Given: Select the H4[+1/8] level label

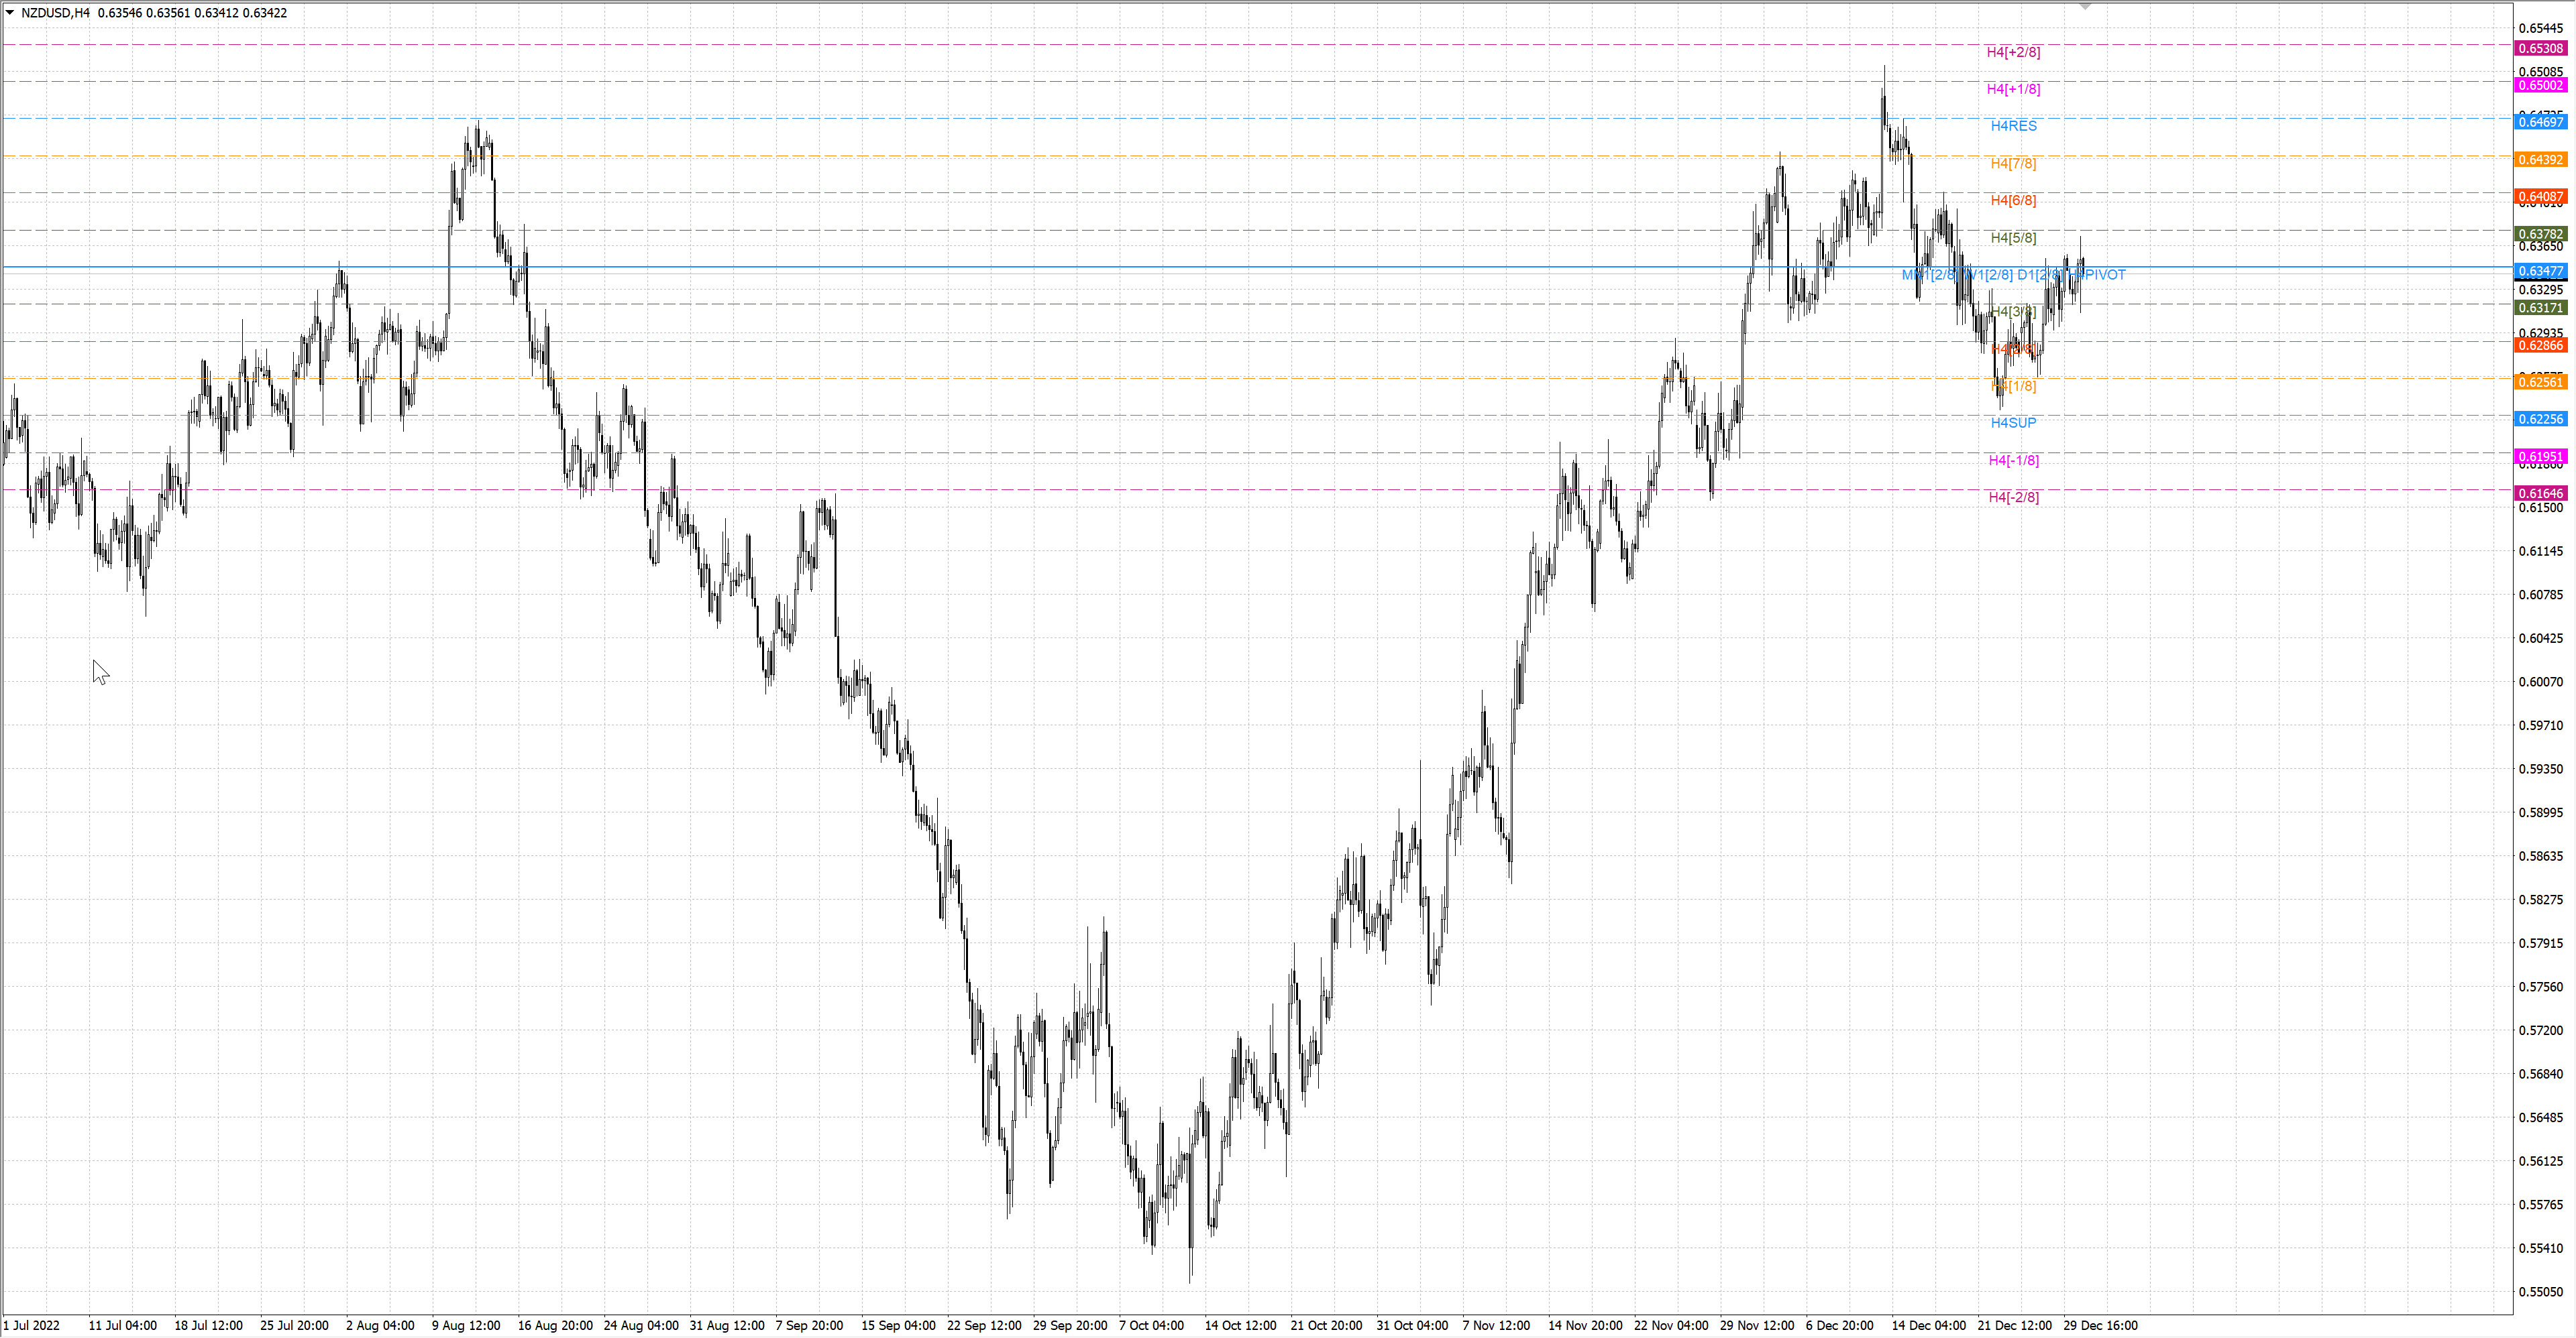Looking at the screenshot, I should [x=2013, y=89].
